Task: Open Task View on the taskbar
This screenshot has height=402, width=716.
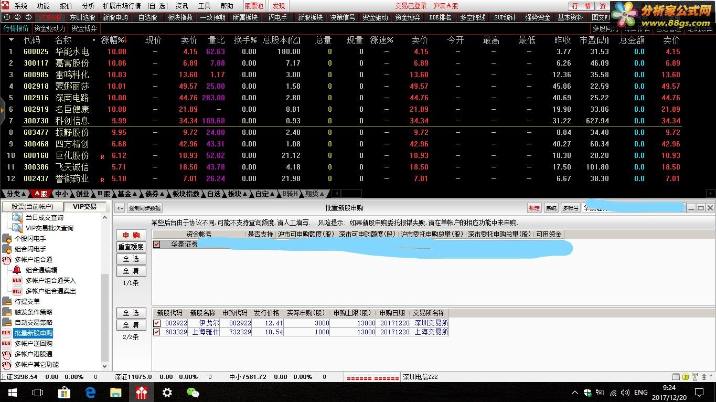Action: pos(38,392)
